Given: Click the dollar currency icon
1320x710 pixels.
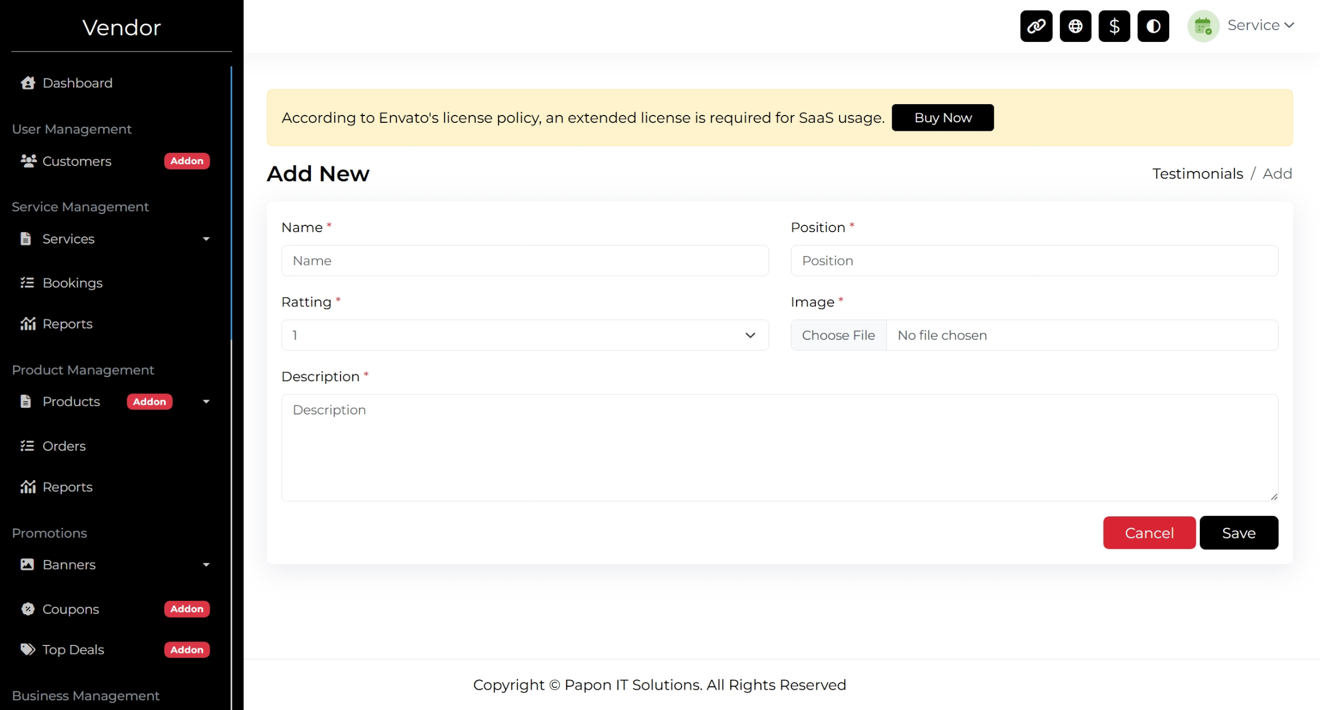Looking at the screenshot, I should pyautogui.click(x=1114, y=26).
